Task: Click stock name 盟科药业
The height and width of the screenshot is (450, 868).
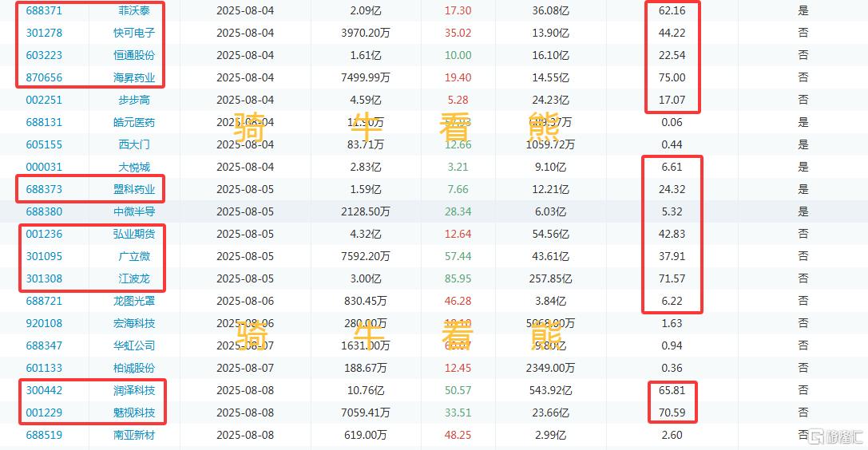Action: coord(134,189)
